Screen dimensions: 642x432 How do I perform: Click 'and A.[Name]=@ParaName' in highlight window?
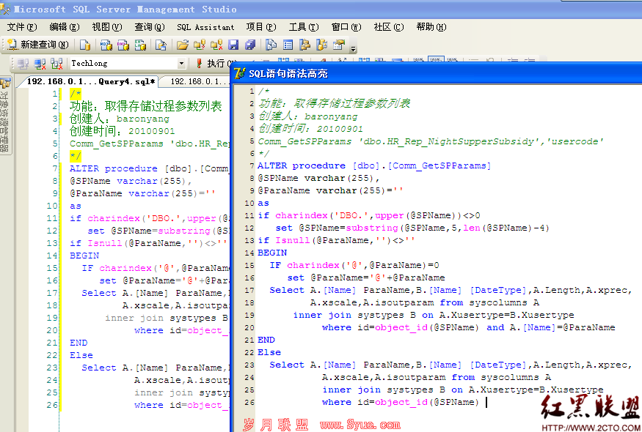click(551, 327)
